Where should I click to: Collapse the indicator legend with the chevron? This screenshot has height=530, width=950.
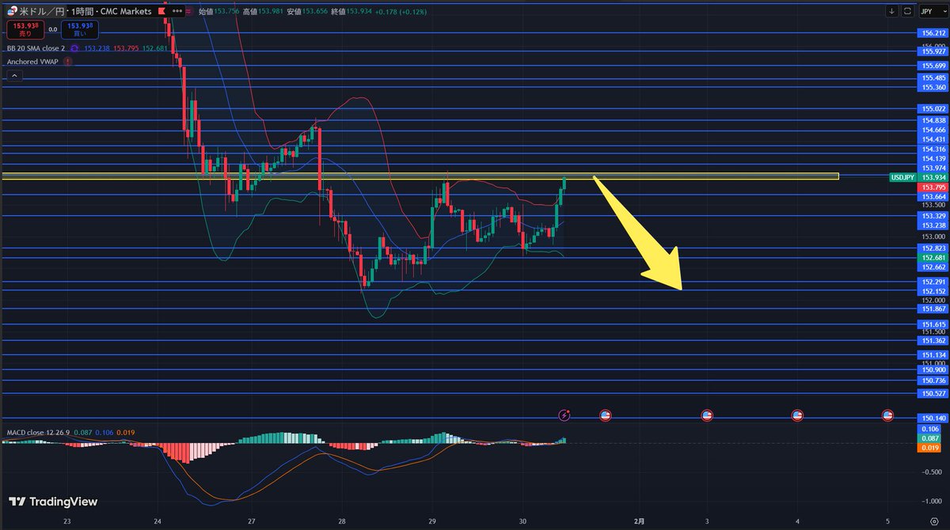click(x=13, y=75)
